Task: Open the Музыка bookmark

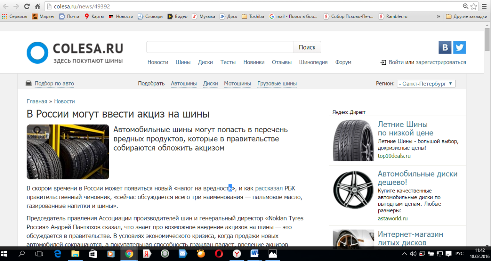Action: (x=204, y=16)
